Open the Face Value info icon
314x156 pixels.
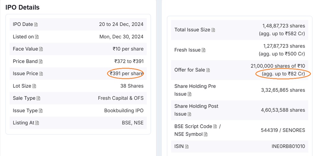tap(41, 49)
